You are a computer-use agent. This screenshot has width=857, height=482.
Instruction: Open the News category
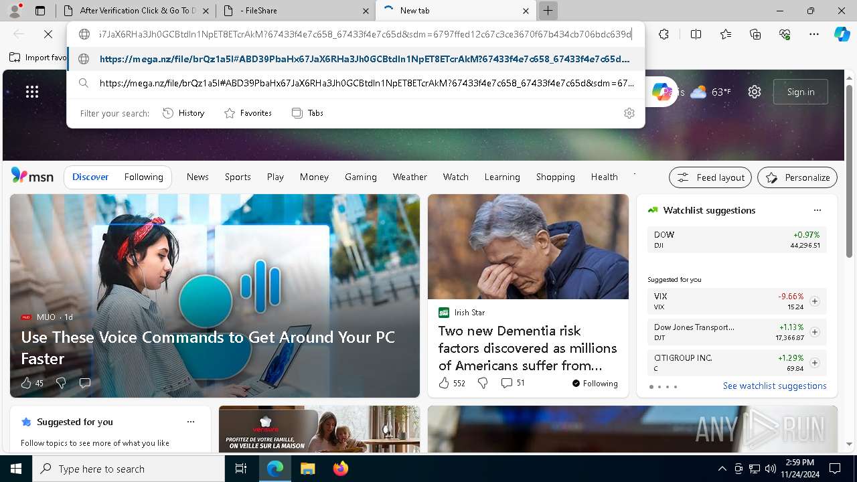pyautogui.click(x=198, y=177)
